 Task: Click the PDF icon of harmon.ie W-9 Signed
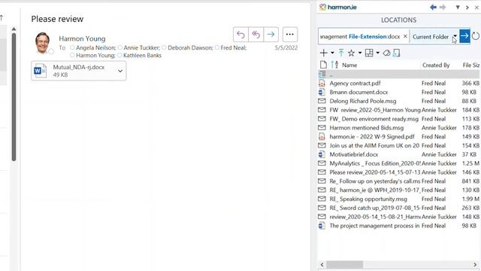click(322, 137)
